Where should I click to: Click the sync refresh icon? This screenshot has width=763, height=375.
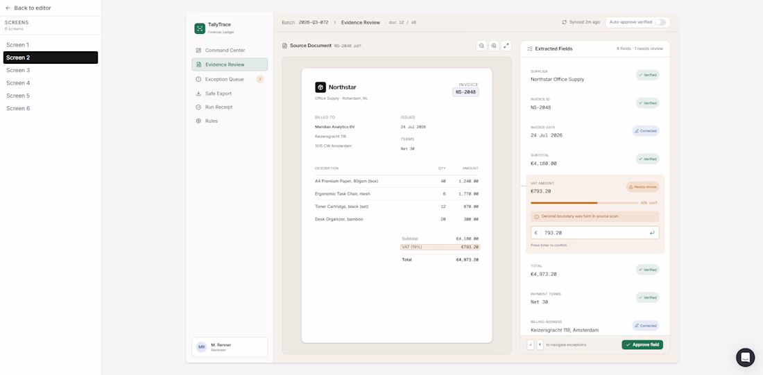[x=564, y=22]
